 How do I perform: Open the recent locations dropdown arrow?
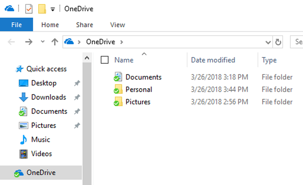pos(43,42)
